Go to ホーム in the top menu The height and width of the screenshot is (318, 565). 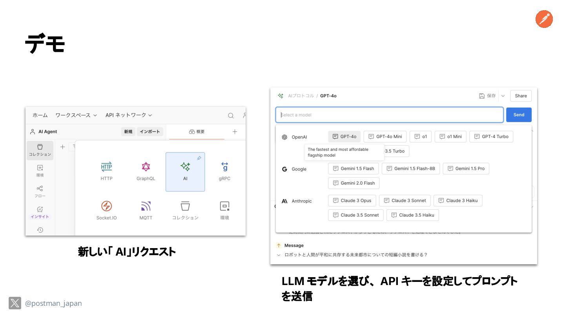[40, 115]
